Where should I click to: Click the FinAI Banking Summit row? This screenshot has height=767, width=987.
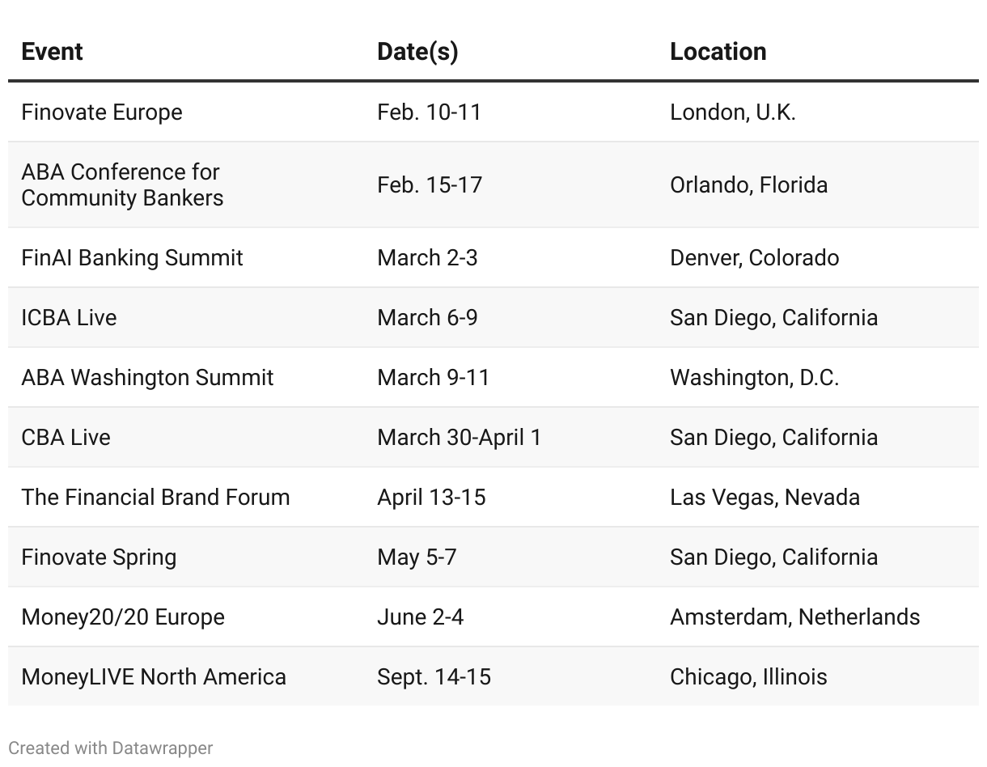[x=493, y=258]
